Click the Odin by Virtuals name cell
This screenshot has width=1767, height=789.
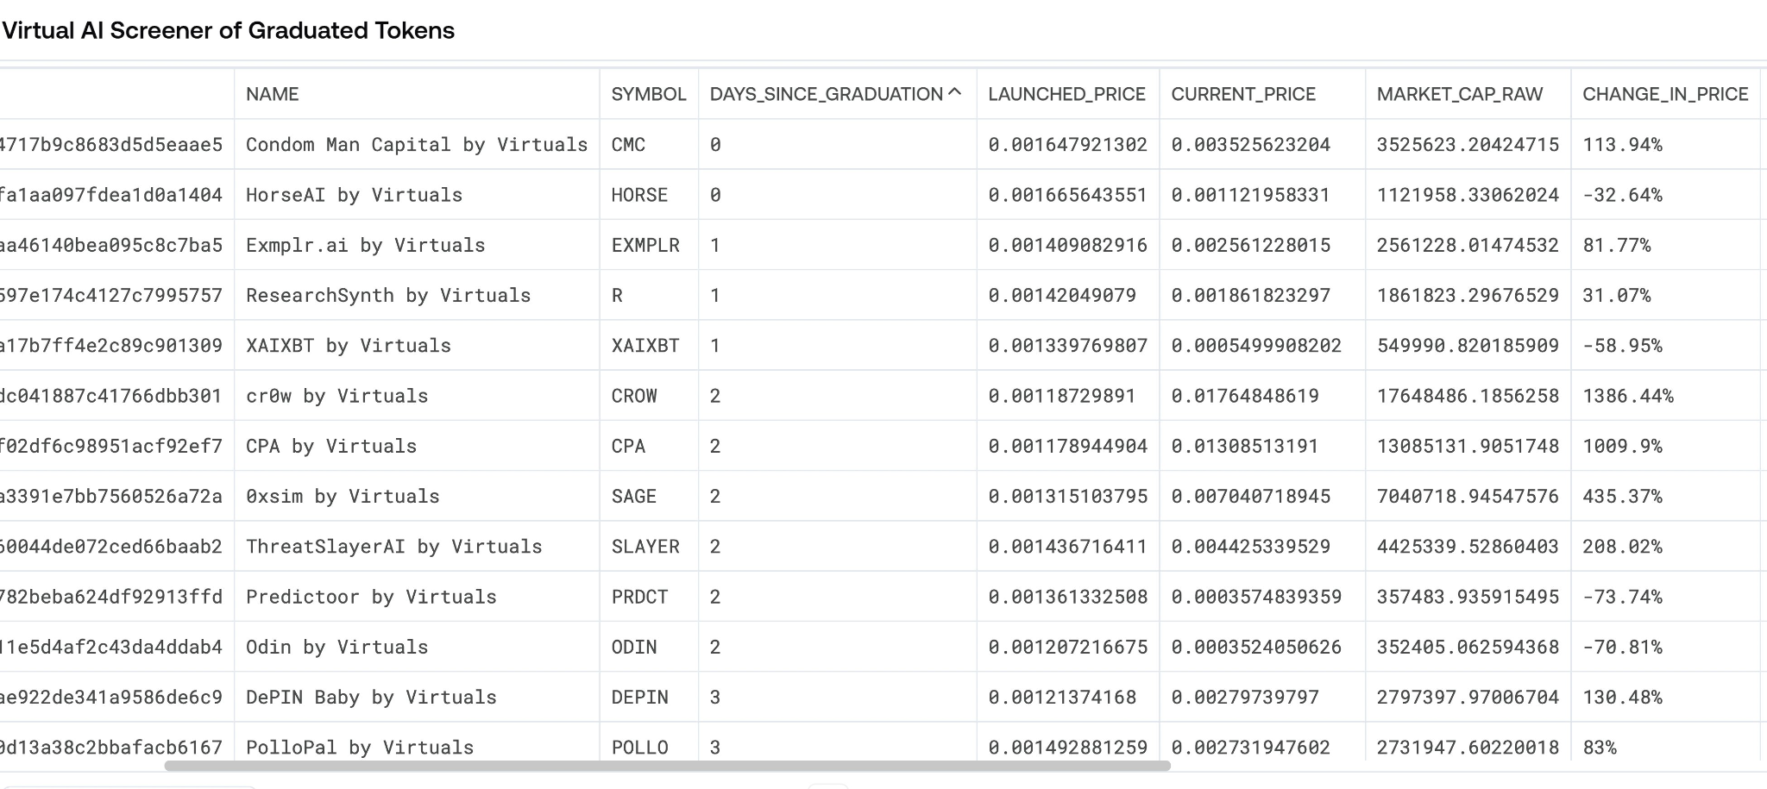[x=336, y=648]
